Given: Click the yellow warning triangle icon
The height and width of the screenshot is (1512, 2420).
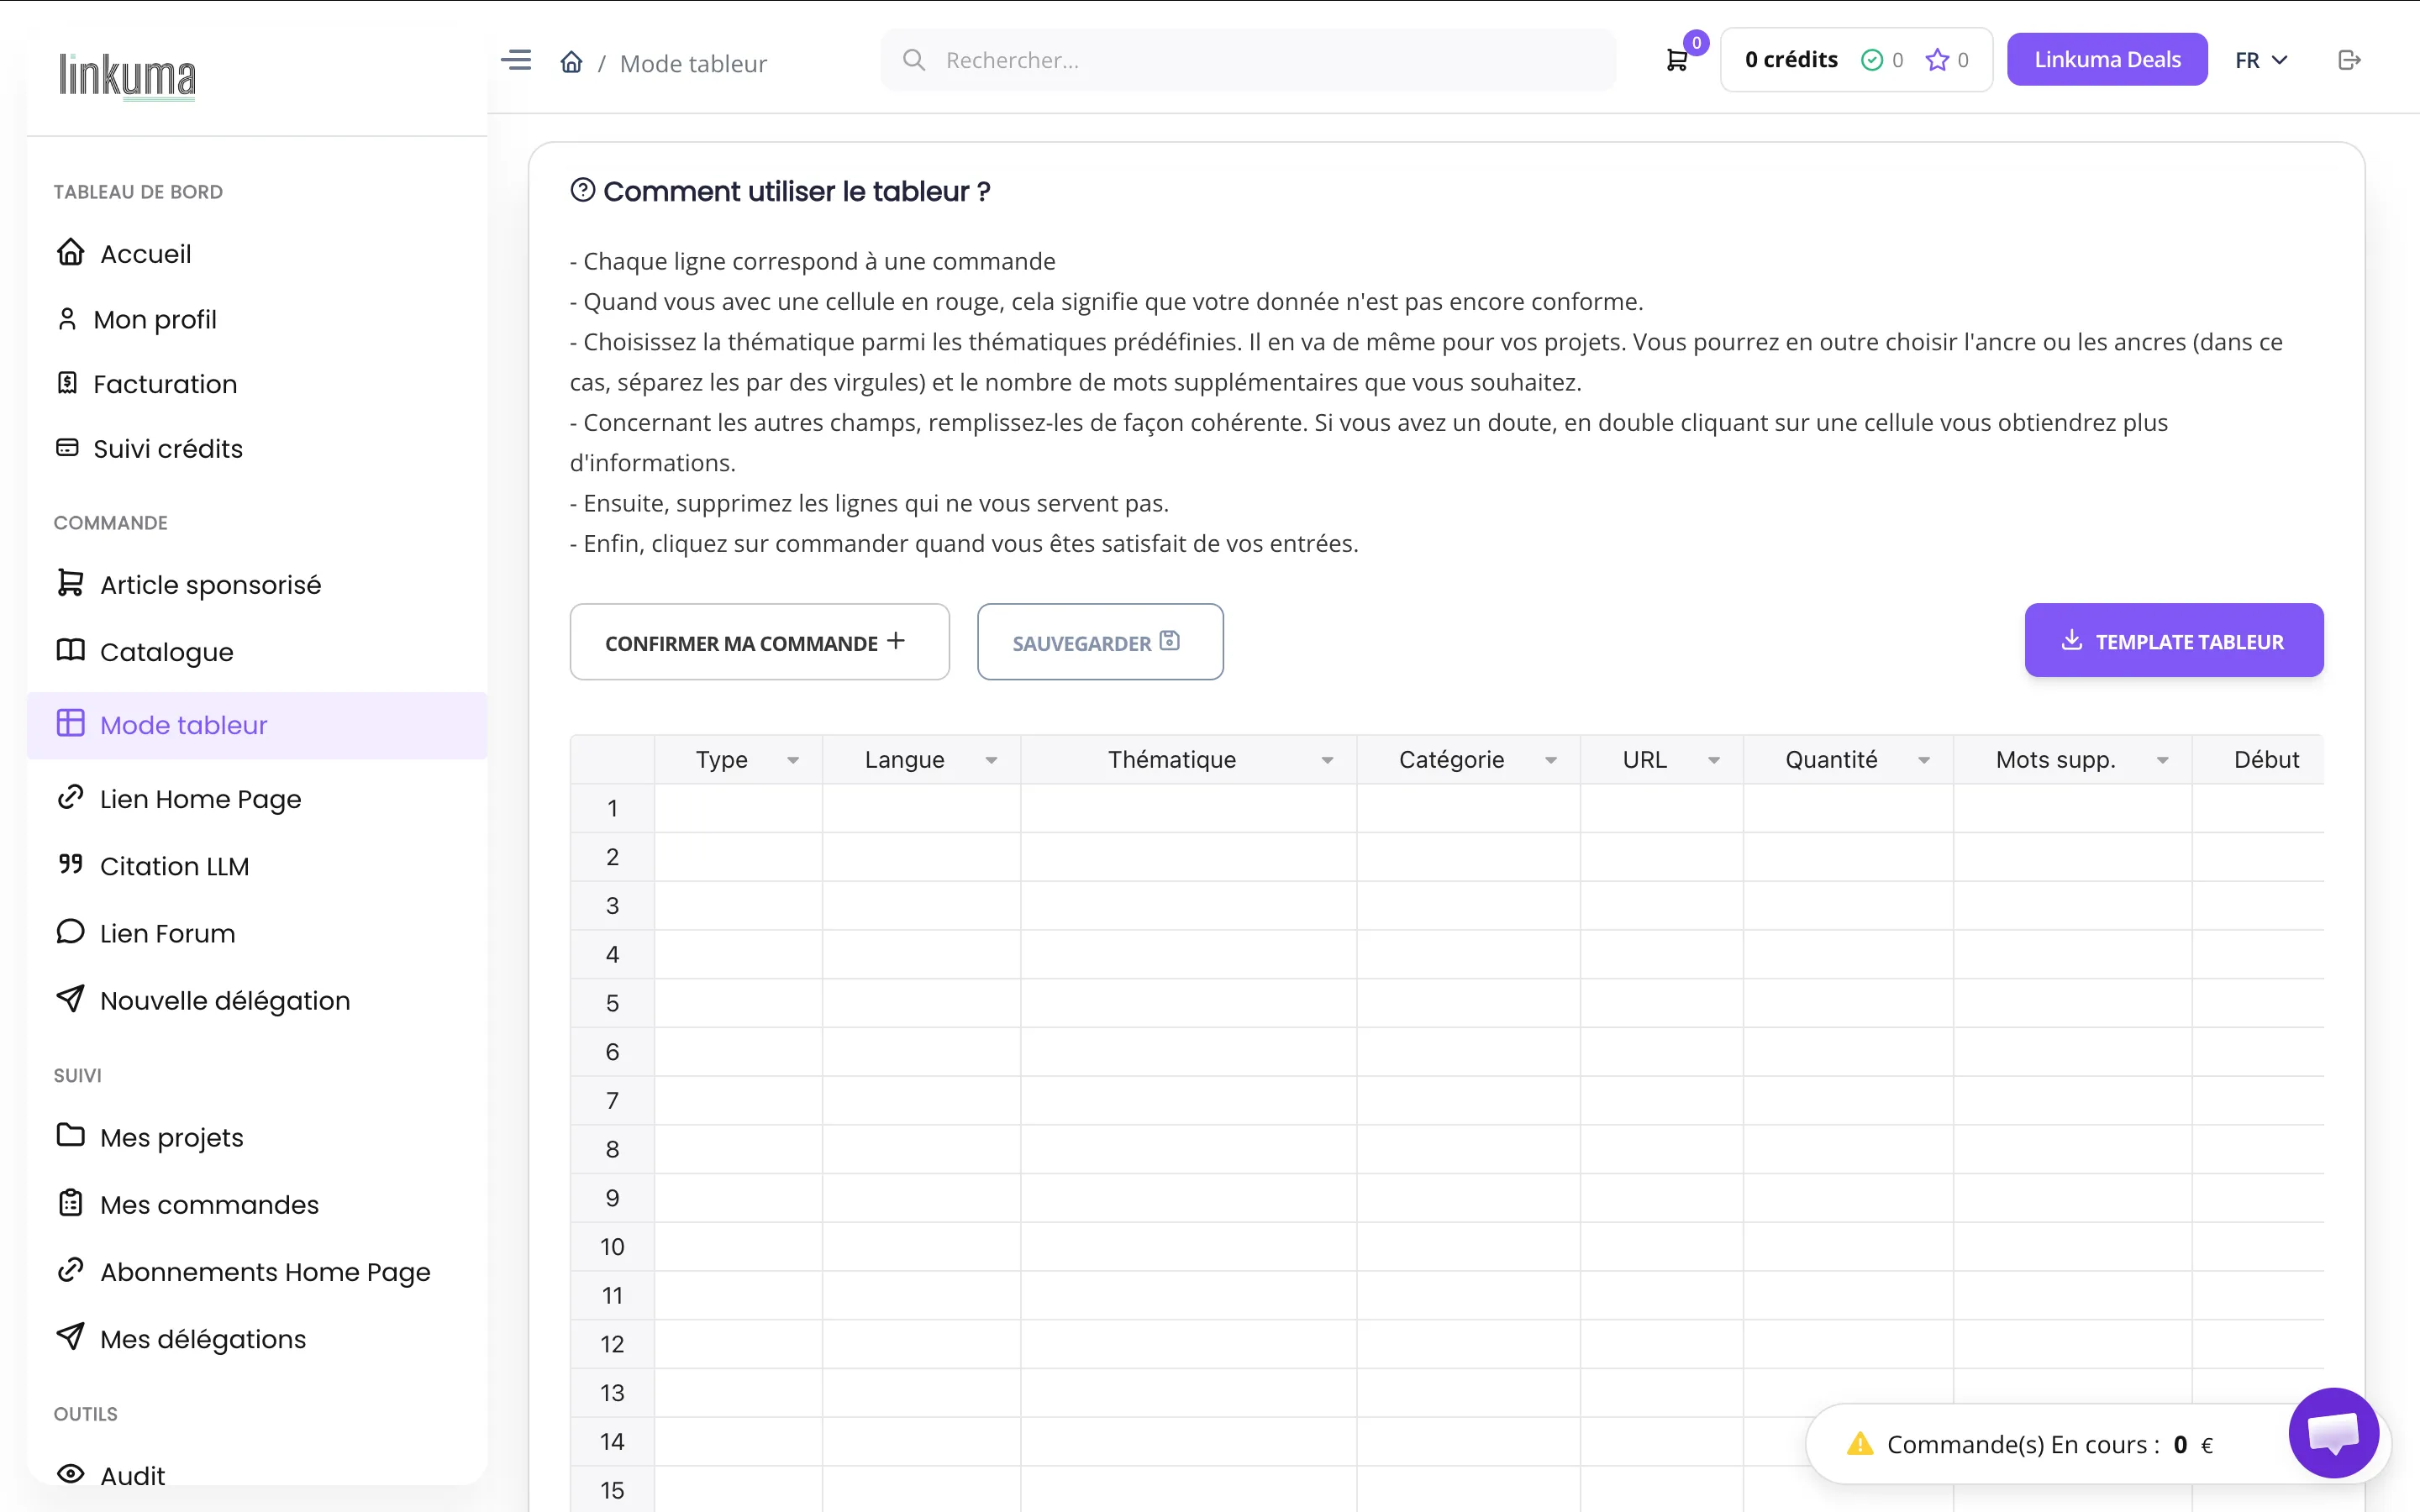Looking at the screenshot, I should click(1859, 1444).
